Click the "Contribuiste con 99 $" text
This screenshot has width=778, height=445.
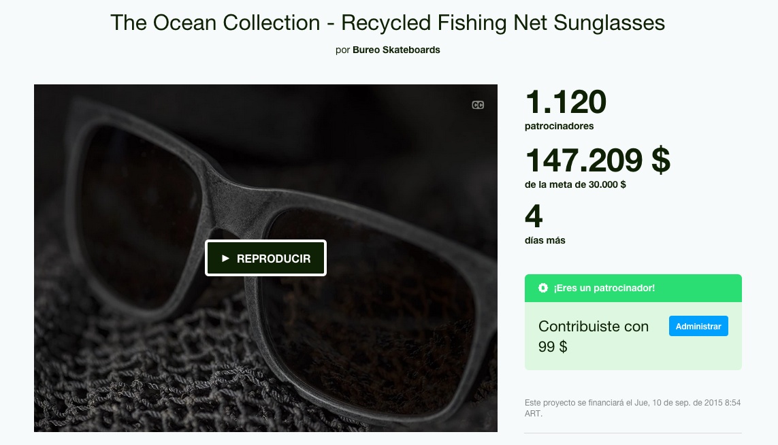pos(593,336)
